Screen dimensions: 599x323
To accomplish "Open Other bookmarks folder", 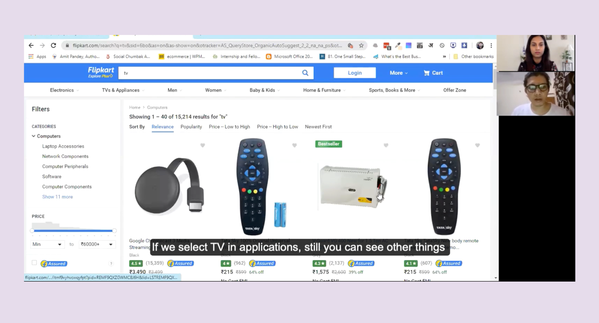I will (x=473, y=56).
